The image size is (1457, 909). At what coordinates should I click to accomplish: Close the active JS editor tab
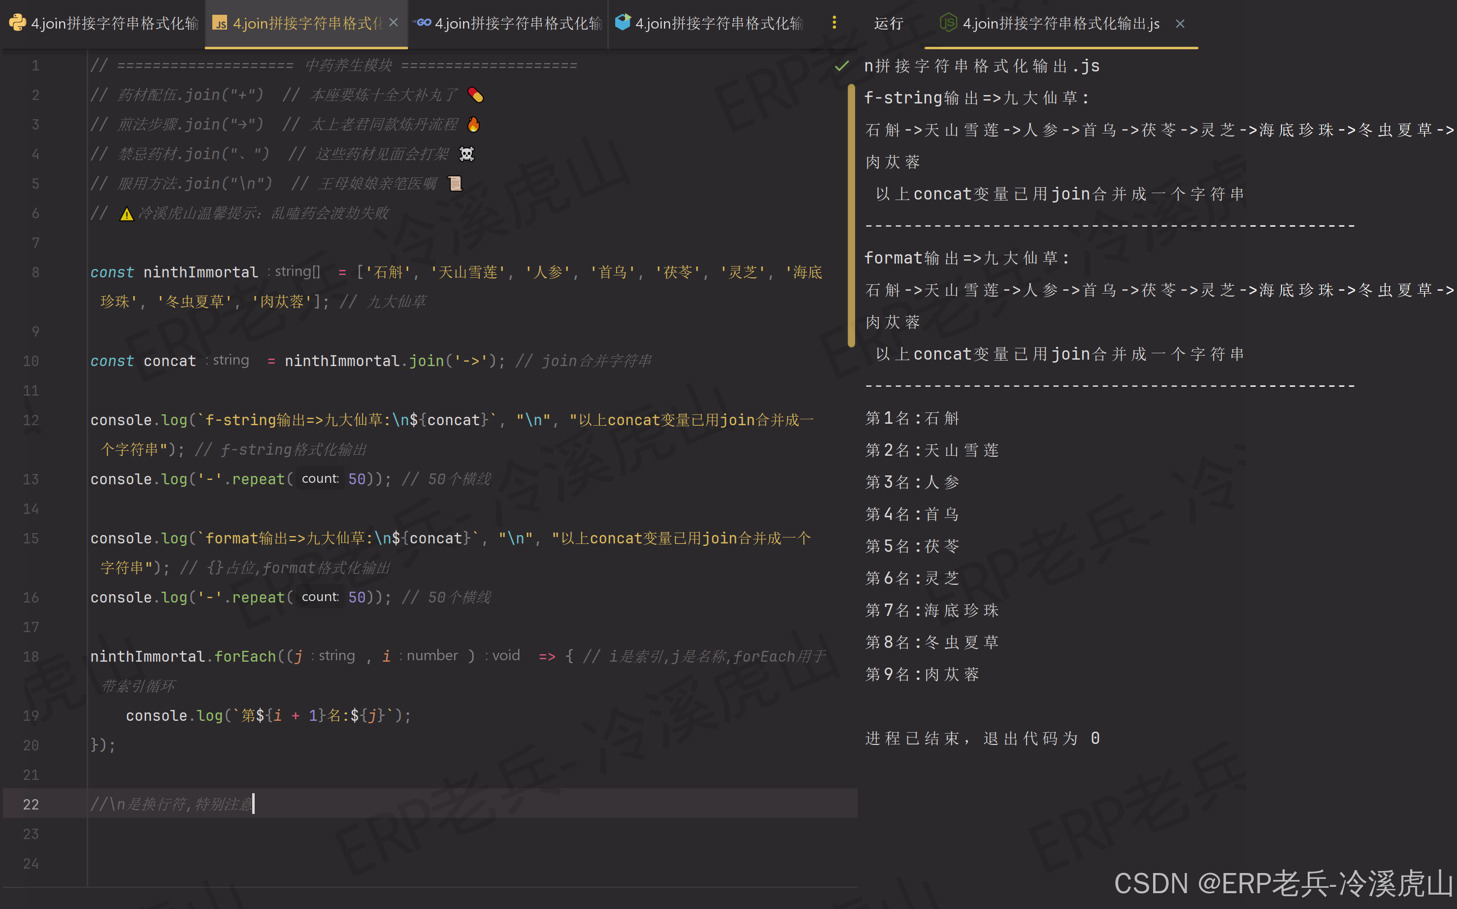pos(394,23)
